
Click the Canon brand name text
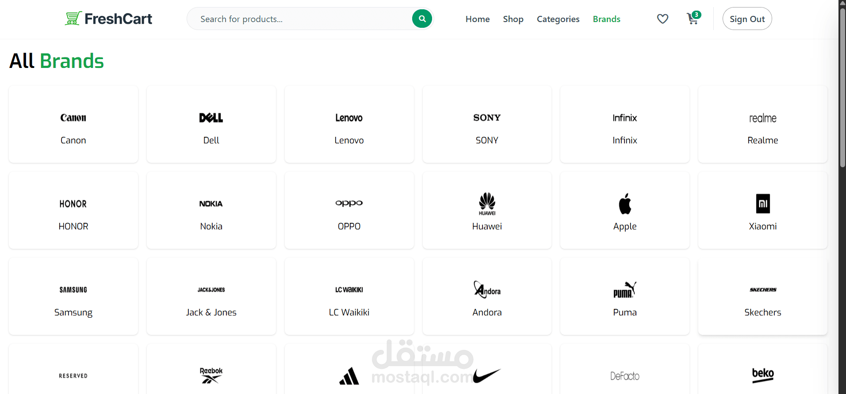click(73, 140)
